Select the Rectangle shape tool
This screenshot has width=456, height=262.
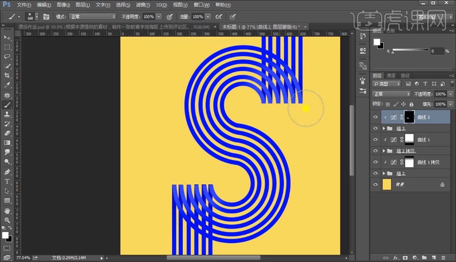7,200
